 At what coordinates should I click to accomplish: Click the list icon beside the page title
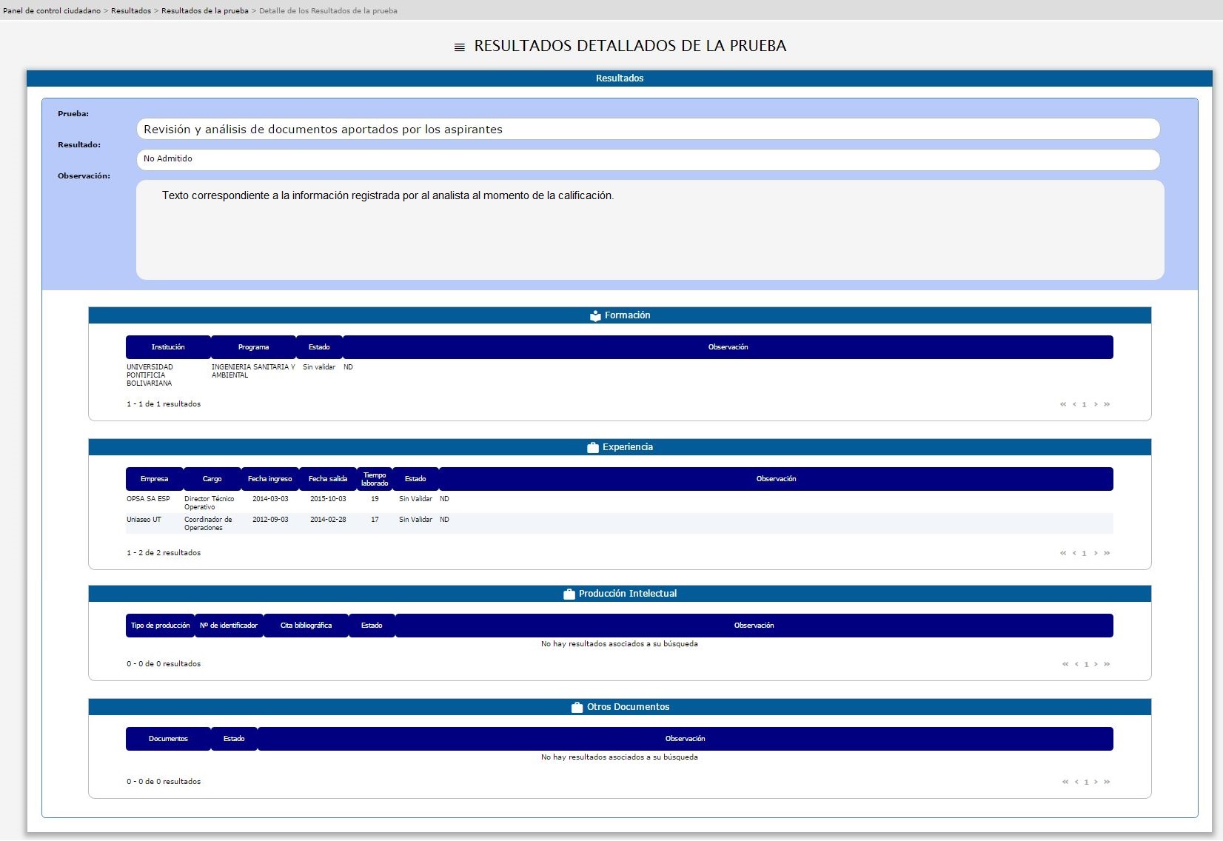pos(459,47)
